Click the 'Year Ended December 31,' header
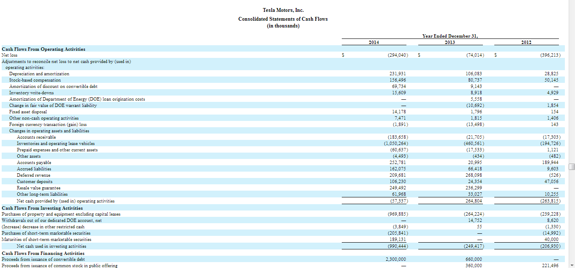 pos(450,36)
